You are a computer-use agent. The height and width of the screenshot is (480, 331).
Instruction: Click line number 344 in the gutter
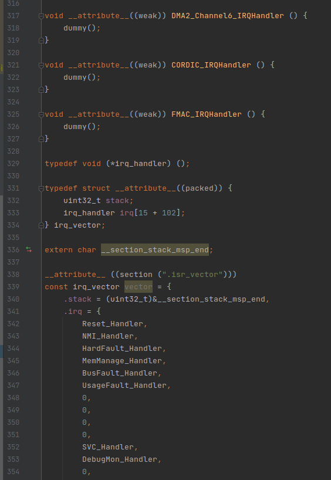click(13, 349)
